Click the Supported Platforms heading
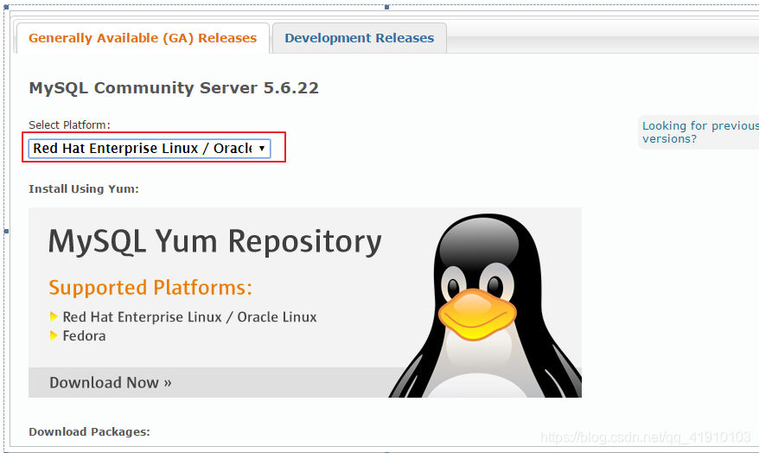This screenshot has width=759, height=453. coord(150,288)
